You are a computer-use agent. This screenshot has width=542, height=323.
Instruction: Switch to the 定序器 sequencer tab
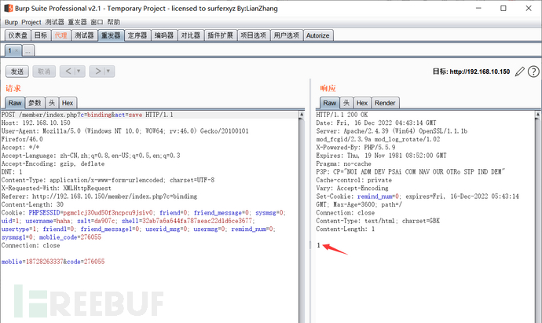pyautogui.click(x=137, y=35)
